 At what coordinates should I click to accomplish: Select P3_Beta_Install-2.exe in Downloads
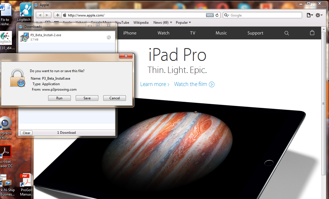(67, 37)
